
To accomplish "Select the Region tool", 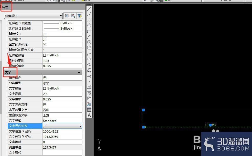I will click(x=89, y=98).
